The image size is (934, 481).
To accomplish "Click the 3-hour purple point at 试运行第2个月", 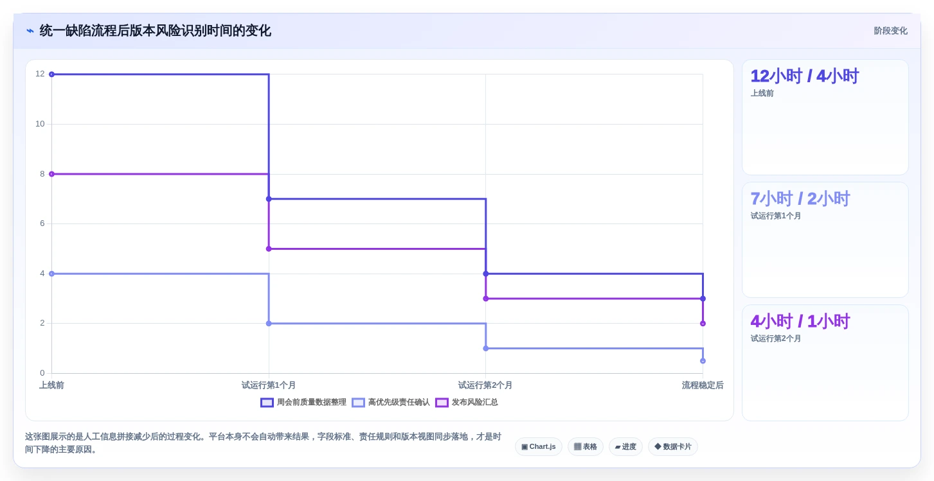I will pyautogui.click(x=485, y=299).
